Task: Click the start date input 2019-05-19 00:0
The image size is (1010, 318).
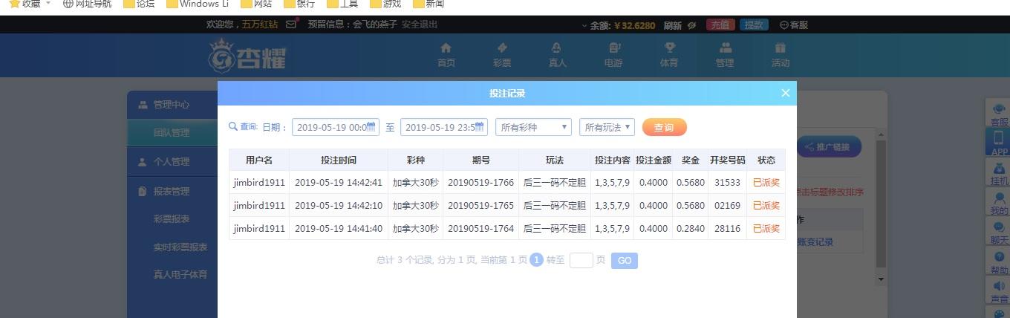Action: click(x=335, y=127)
